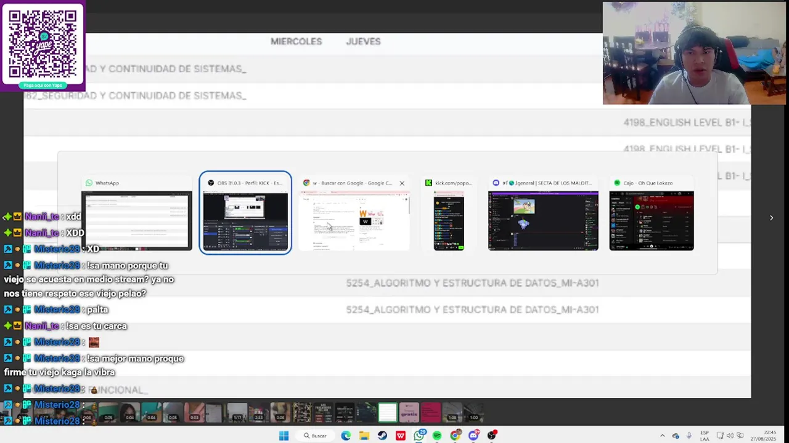
Task: Open WhatsApp from the taskbar
Action: [419, 436]
